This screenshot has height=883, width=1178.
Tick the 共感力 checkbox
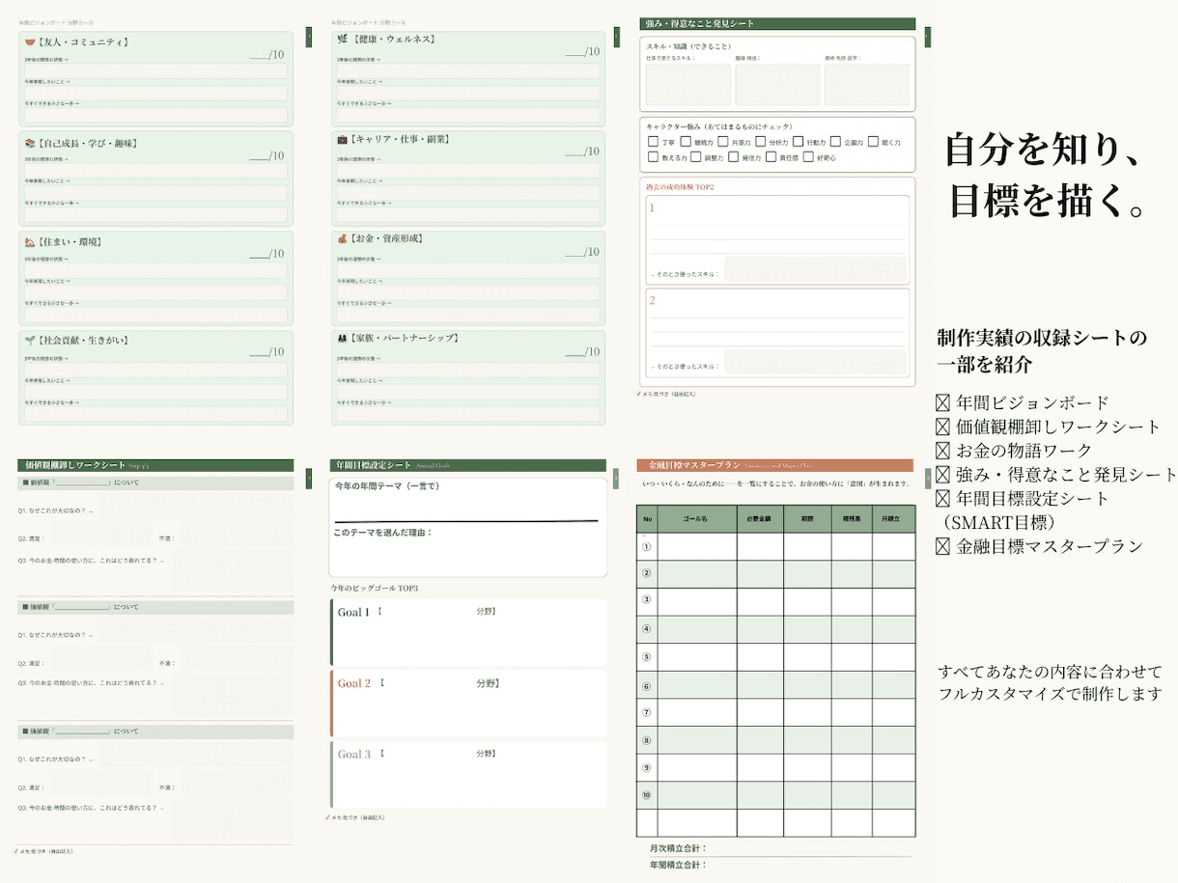724,142
